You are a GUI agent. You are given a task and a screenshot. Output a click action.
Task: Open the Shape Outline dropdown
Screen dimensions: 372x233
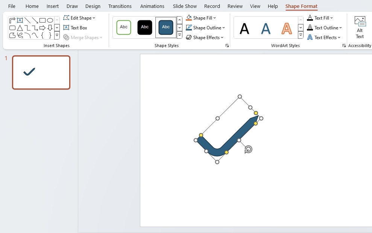click(205, 27)
